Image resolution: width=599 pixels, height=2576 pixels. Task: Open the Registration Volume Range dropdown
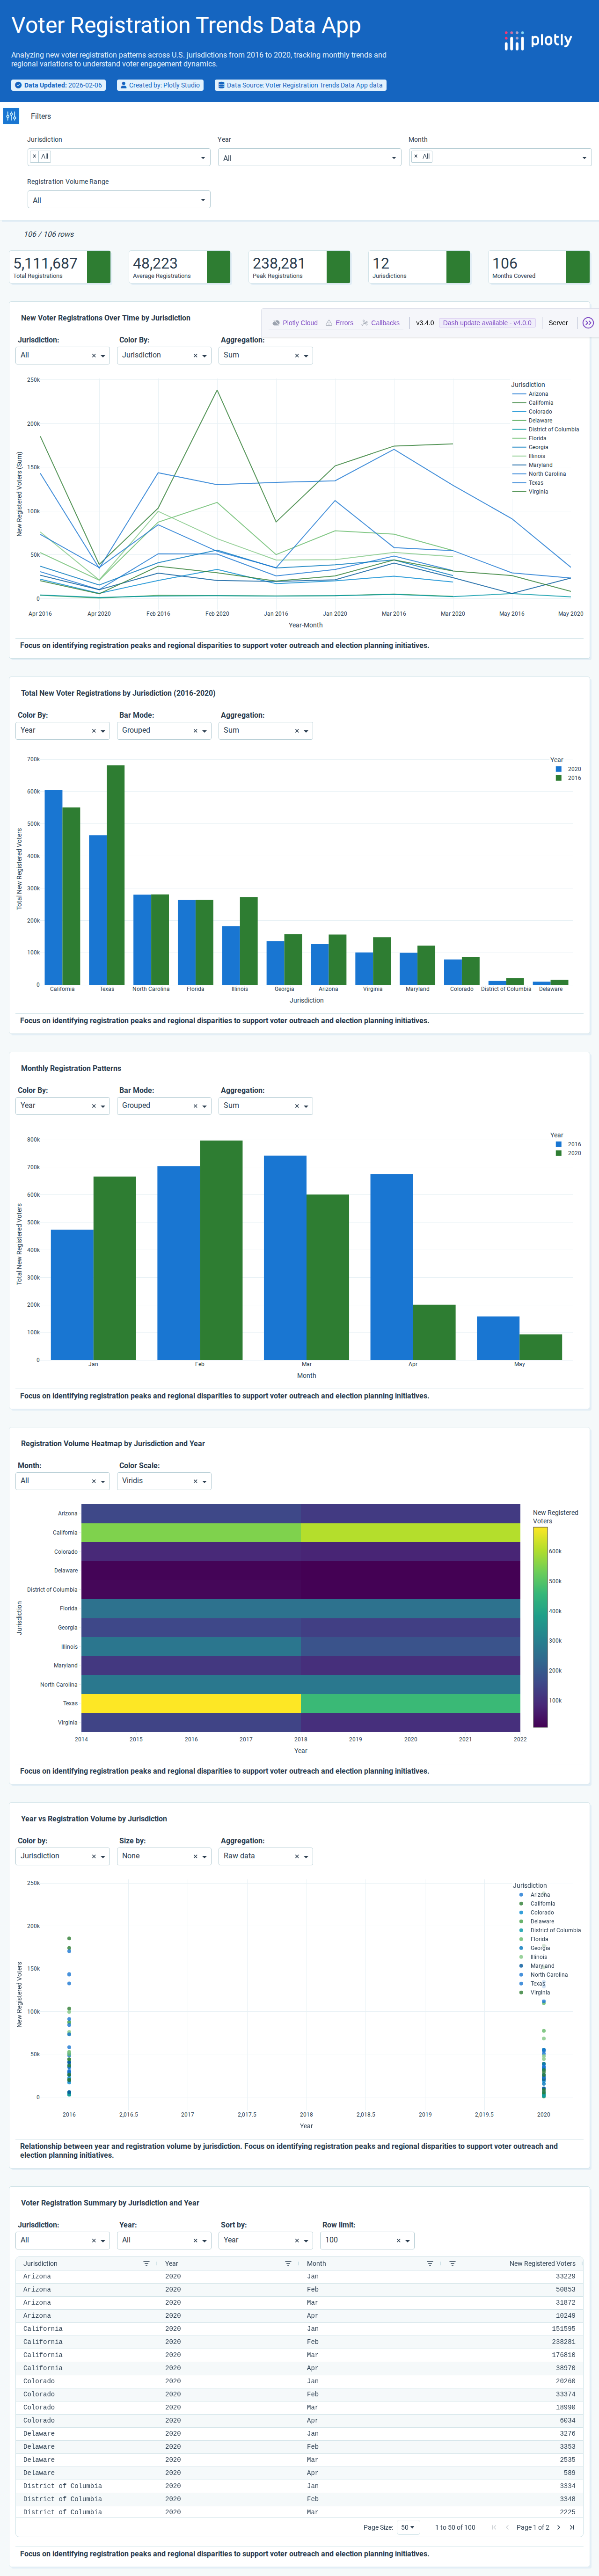click(118, 200)
